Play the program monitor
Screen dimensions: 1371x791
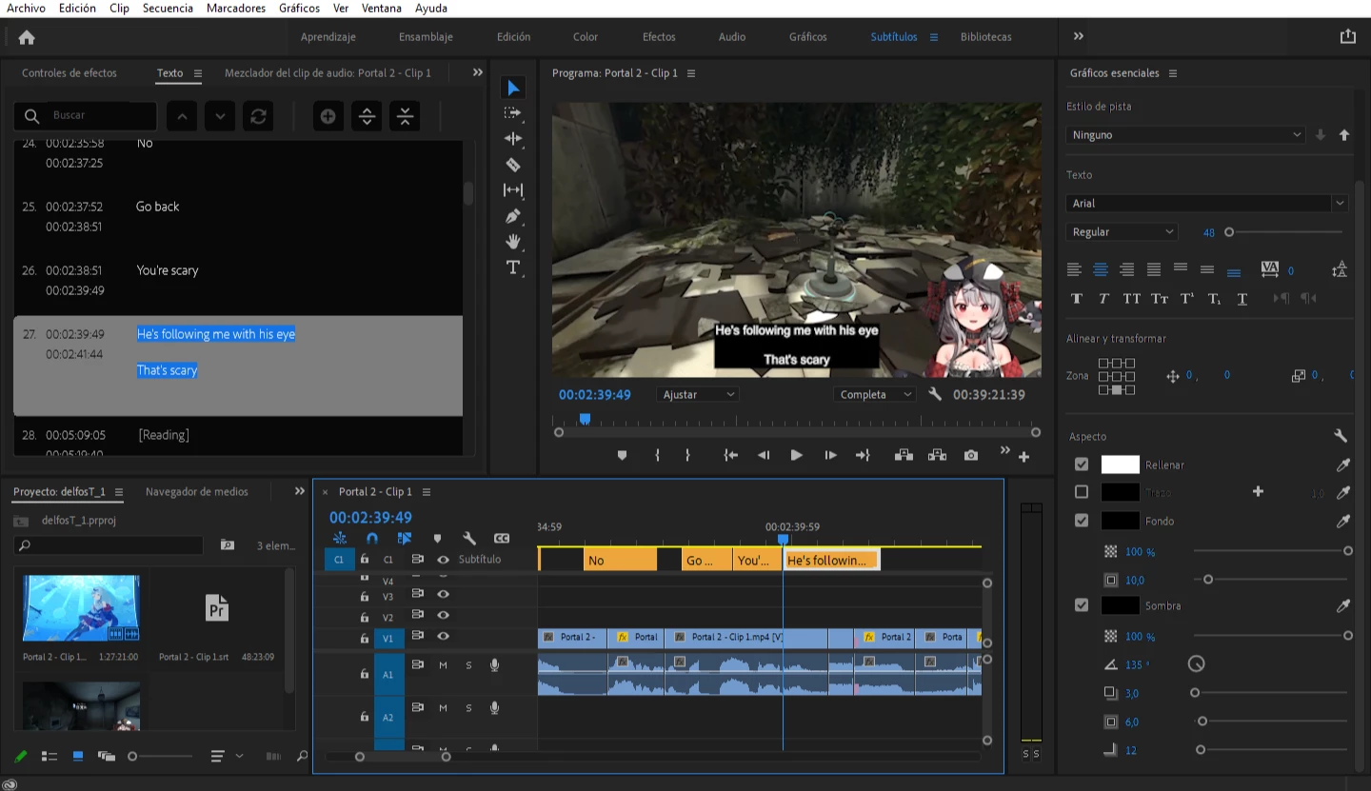(x=797, y=455)
